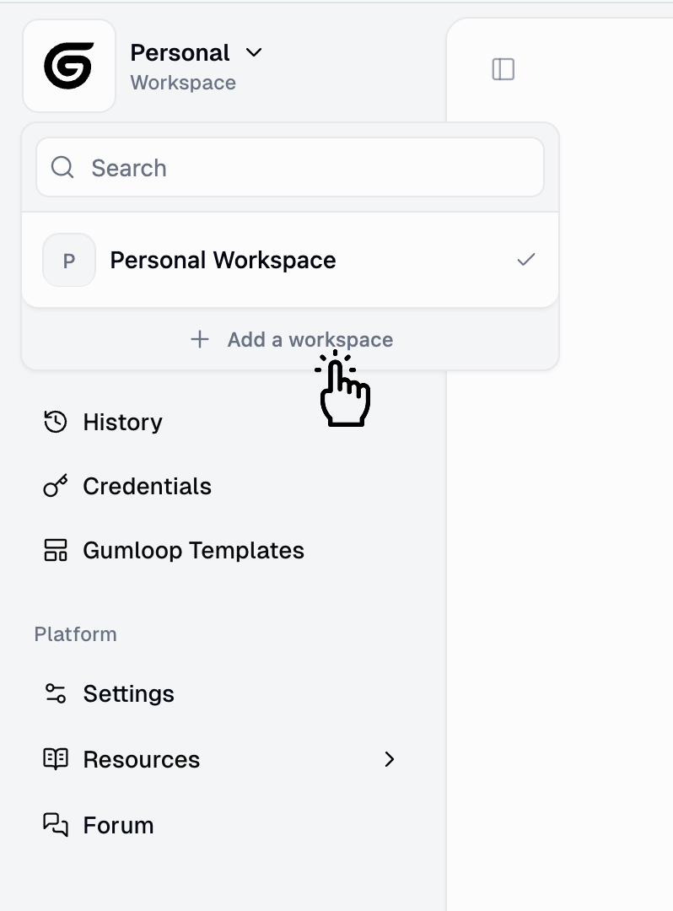Screen dimensions: 673x911
Task: Select the Gumloop Templates icon
Action: [55, 550]
